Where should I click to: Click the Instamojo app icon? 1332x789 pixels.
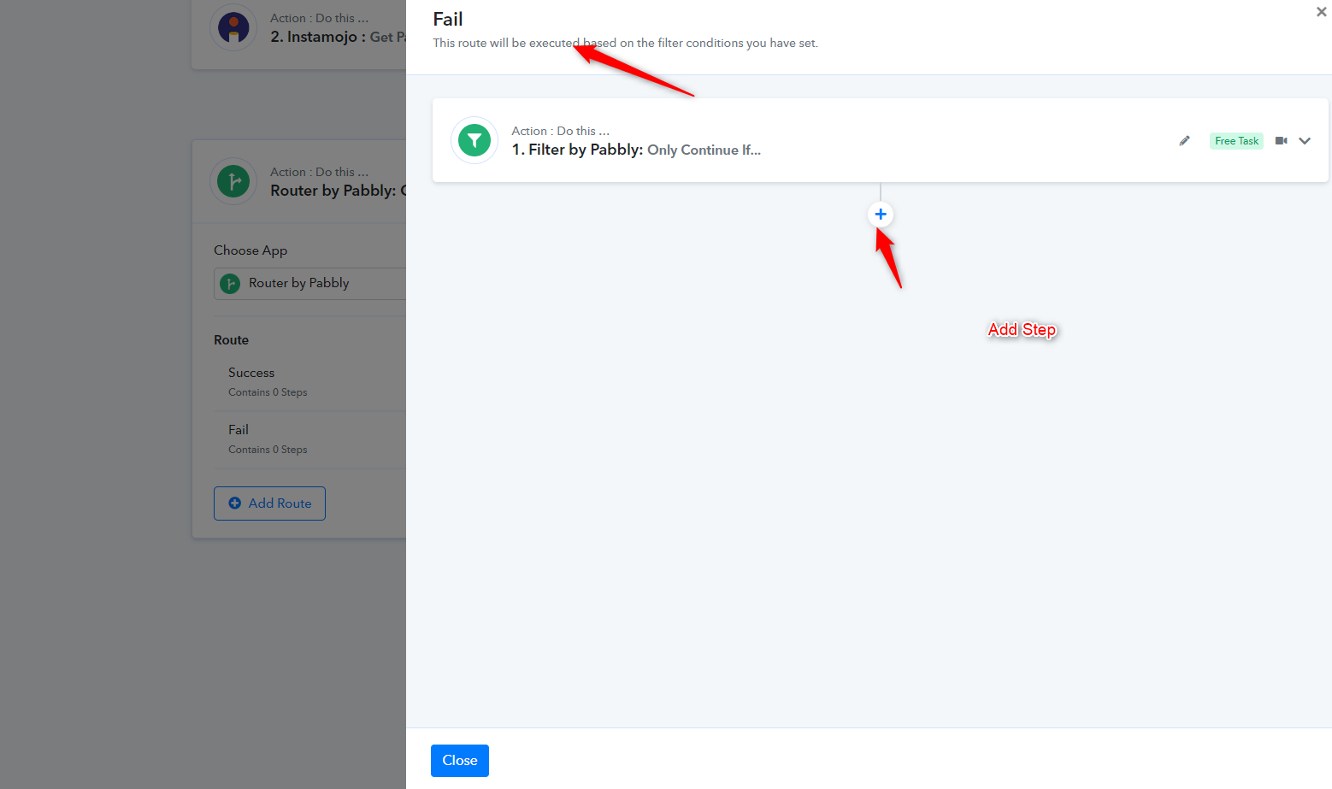pyautogui.click(x=233, y=27)
